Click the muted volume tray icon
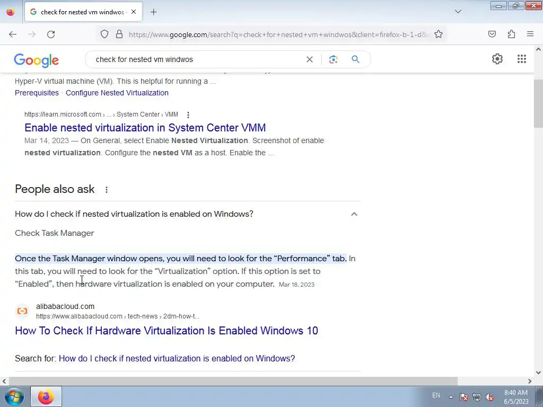 tap(489, 397)
